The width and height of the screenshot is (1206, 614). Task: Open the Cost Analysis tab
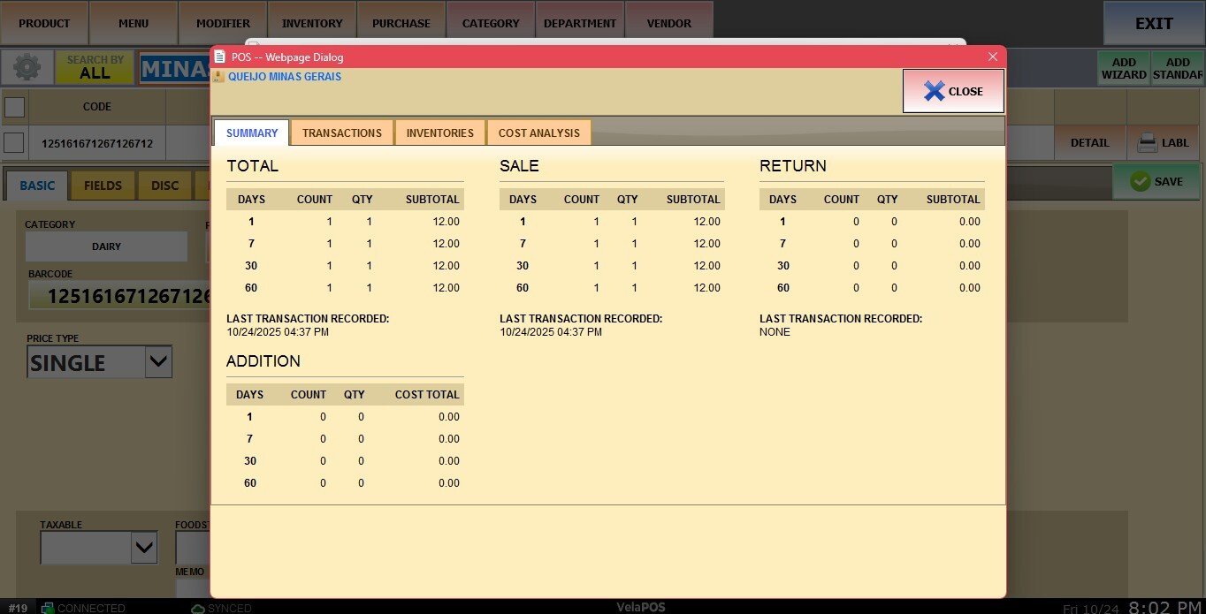(538, 133)
